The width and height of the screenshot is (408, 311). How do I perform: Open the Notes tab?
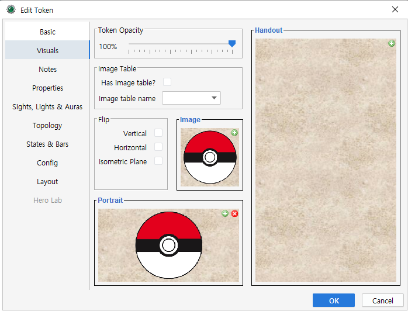pos(47,69)
